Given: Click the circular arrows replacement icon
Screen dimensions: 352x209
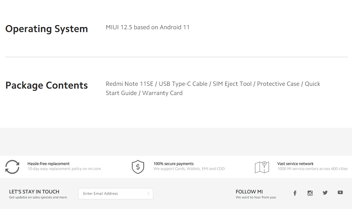Looking at the screenshot, I should pos(13,167).
